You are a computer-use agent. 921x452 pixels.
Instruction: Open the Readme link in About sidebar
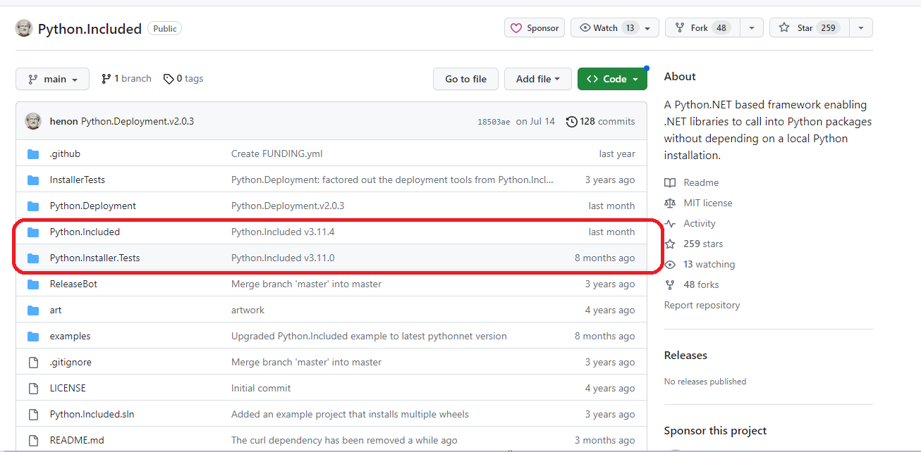pyautogui.click(x=692, y=182)
